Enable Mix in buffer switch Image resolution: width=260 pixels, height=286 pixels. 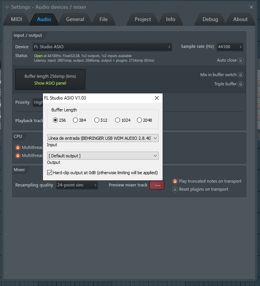click(241, 75)
